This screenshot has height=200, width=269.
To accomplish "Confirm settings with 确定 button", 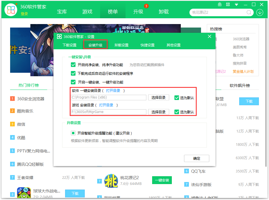I will pyautogui.click(x=197, y=158).
